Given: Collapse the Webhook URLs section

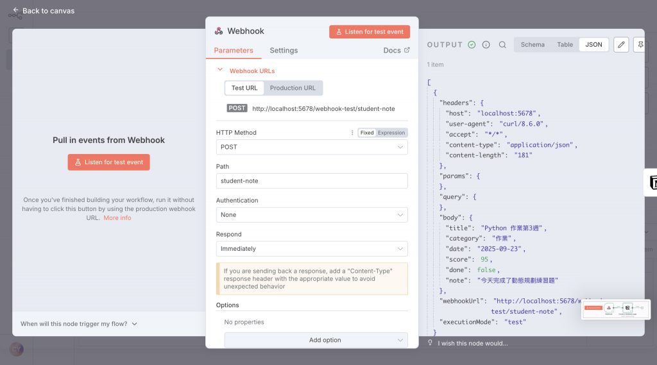Looking at the screenshot, I should (220, 69).
